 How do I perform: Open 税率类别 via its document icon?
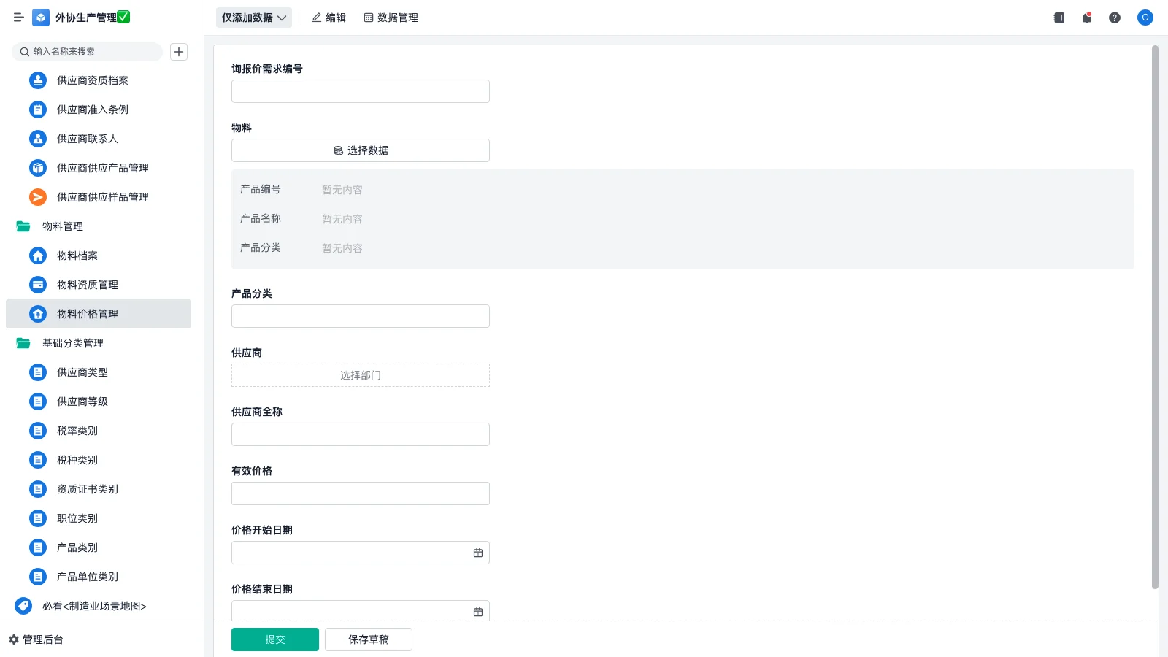point(38,431)
